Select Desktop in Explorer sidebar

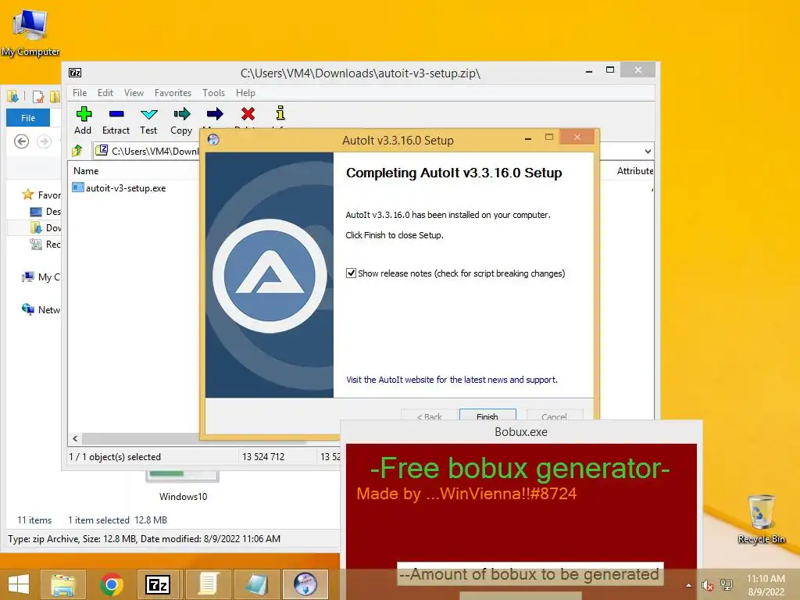[46, 211]
